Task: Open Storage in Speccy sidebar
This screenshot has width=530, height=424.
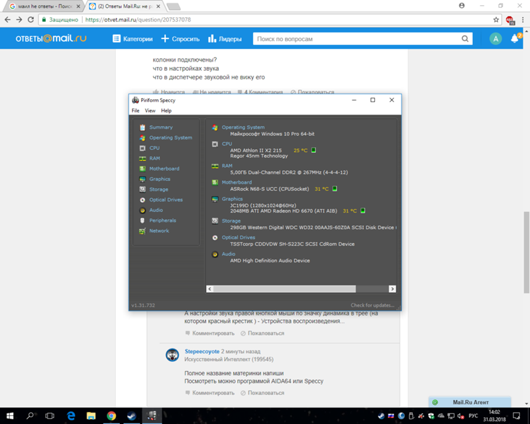Action: [x=159, y=189]
